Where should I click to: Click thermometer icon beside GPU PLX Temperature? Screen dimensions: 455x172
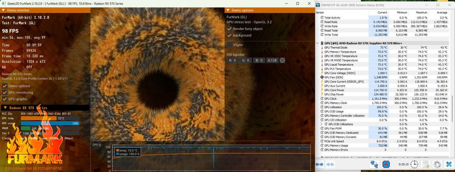tap(322, 69)
